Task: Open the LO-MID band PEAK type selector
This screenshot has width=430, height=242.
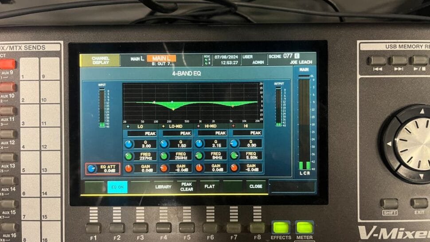Action: [177, 133]
